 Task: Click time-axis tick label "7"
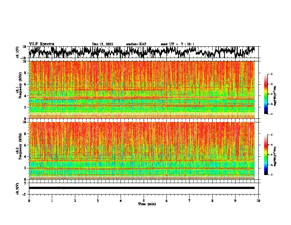click(x=190, y=201)
